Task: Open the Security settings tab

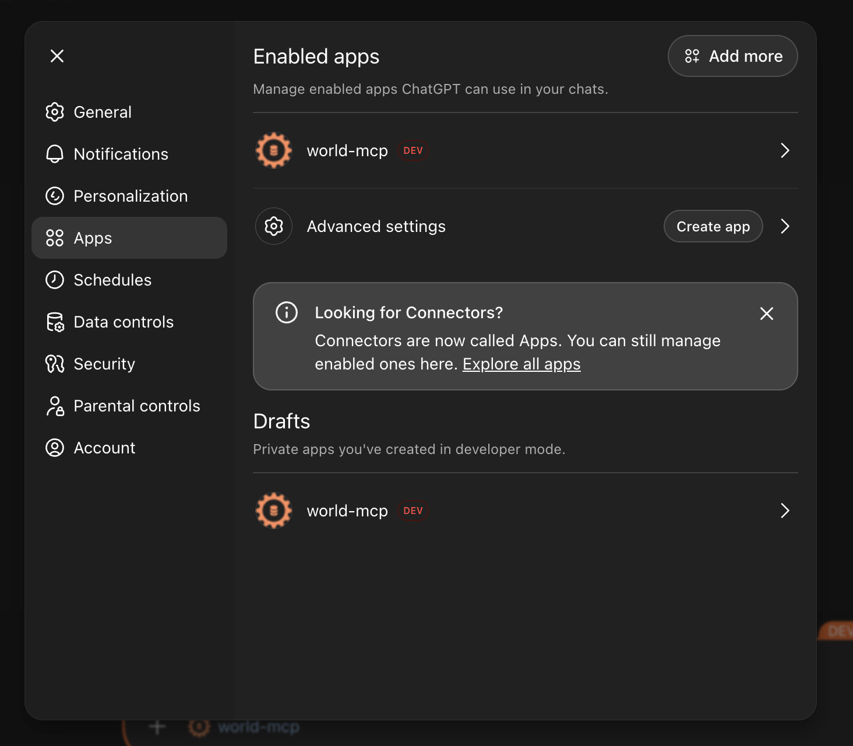Action: point(104,364)
